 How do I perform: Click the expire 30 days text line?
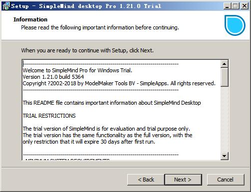(89, 142)
